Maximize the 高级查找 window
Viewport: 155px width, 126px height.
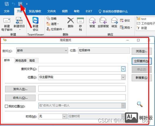point(138,40)
